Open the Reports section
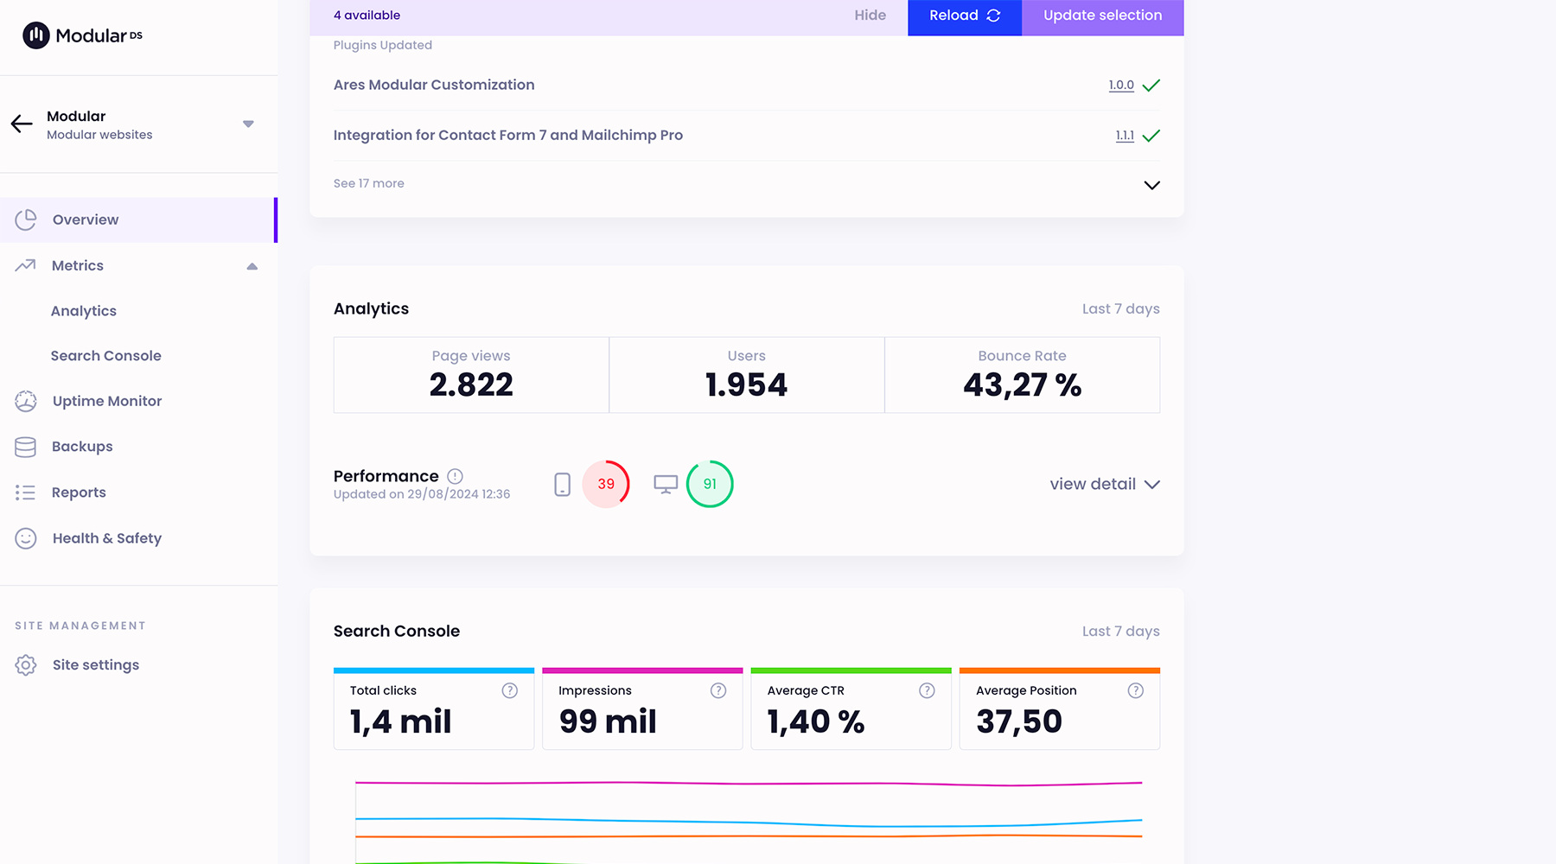Viewport: 1556px width, 864px height. pos(79,492)
